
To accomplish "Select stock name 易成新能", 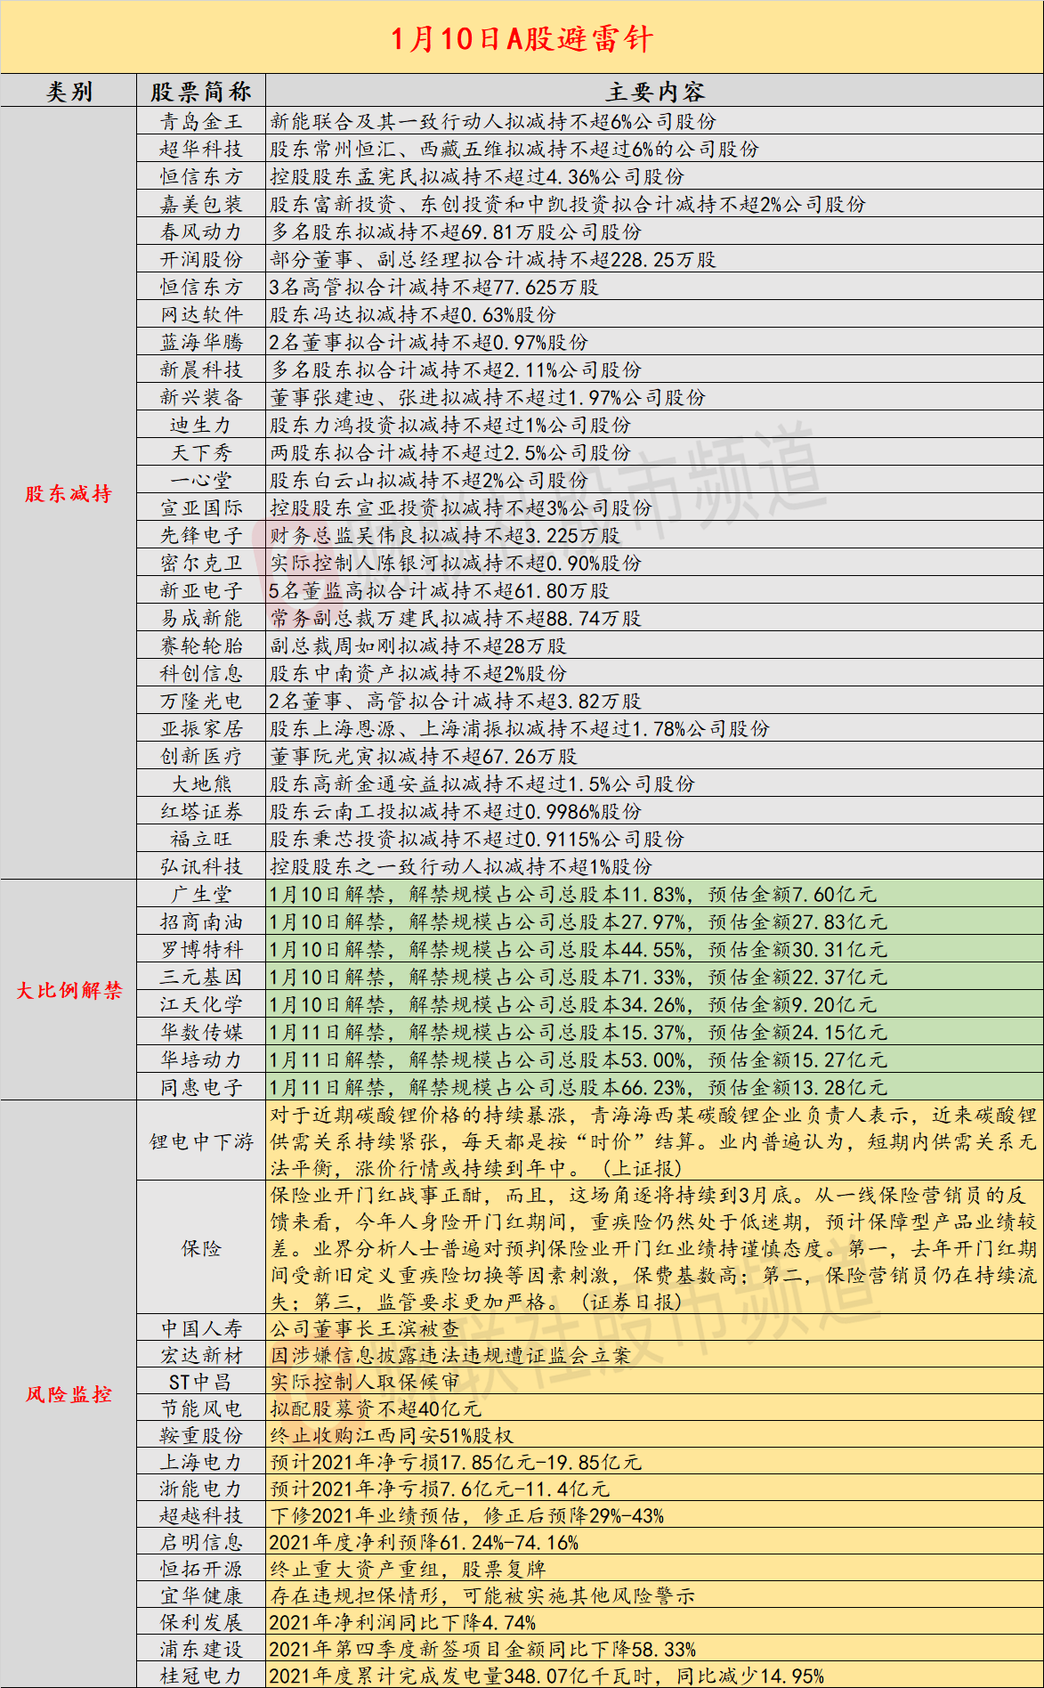I will (201, 618).
